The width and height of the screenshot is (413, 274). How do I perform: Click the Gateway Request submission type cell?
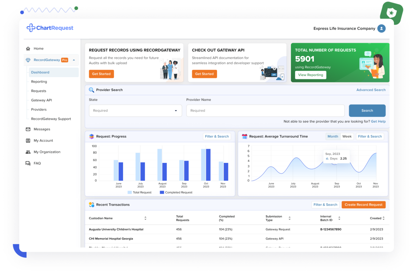coord(278,229)
